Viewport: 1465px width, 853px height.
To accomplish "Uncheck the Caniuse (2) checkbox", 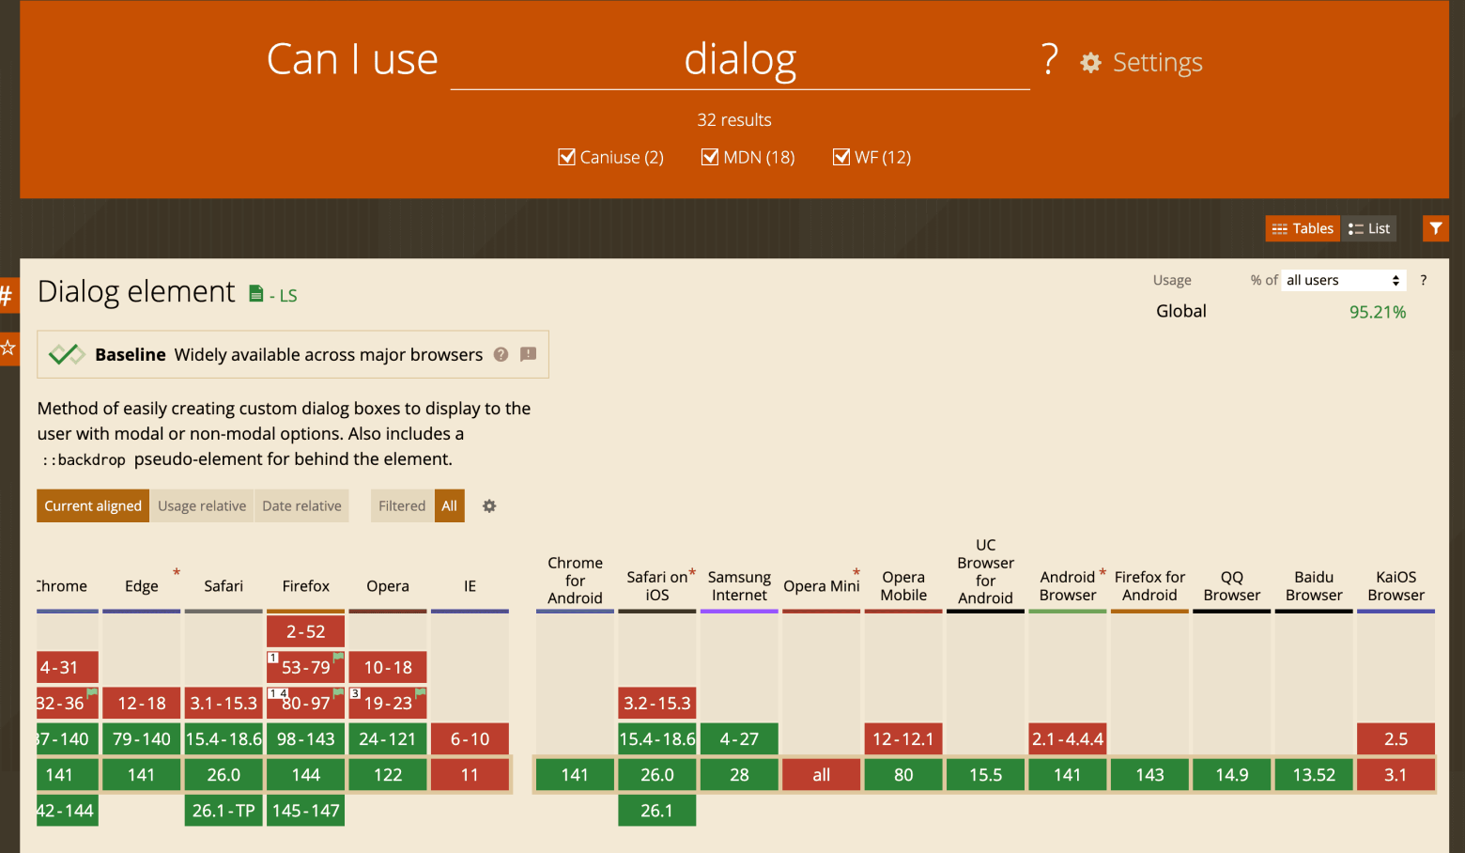I will pyautogui.click(x=566, y=157).
